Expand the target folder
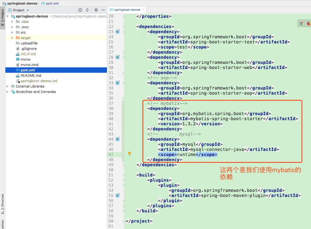The image size is (311, 229). [12, 38]
